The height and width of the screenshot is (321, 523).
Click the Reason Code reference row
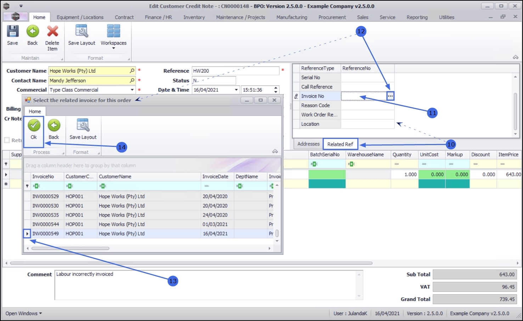tap(344, 105)
